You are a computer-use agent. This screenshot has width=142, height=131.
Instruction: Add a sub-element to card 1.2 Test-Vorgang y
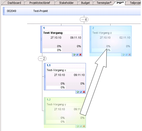(78, 126)
